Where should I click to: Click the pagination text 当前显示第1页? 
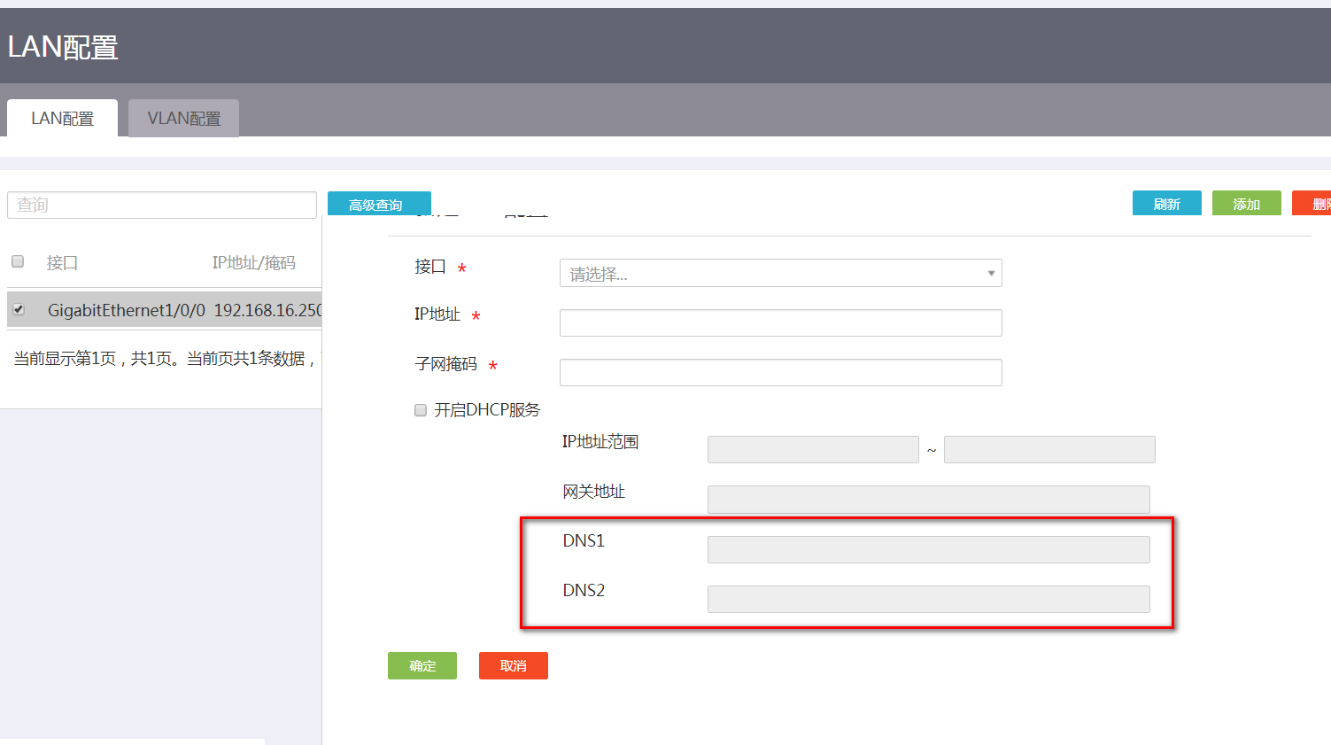click(65, 358)
